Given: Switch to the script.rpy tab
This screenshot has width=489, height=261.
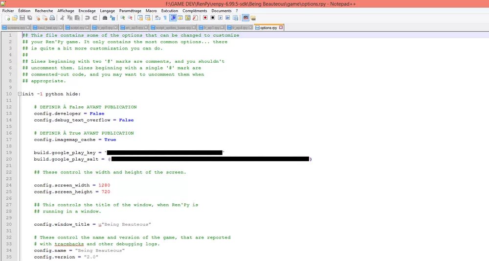Looking at the screenshot, I should click(77, 27).
